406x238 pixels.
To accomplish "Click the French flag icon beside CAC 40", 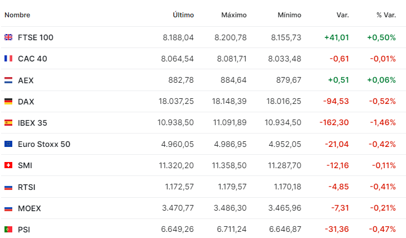I will tap(8, 59).
